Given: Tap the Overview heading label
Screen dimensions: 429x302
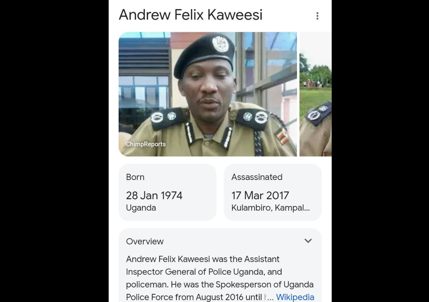Looking at the screenshot, I should [145, 241].
